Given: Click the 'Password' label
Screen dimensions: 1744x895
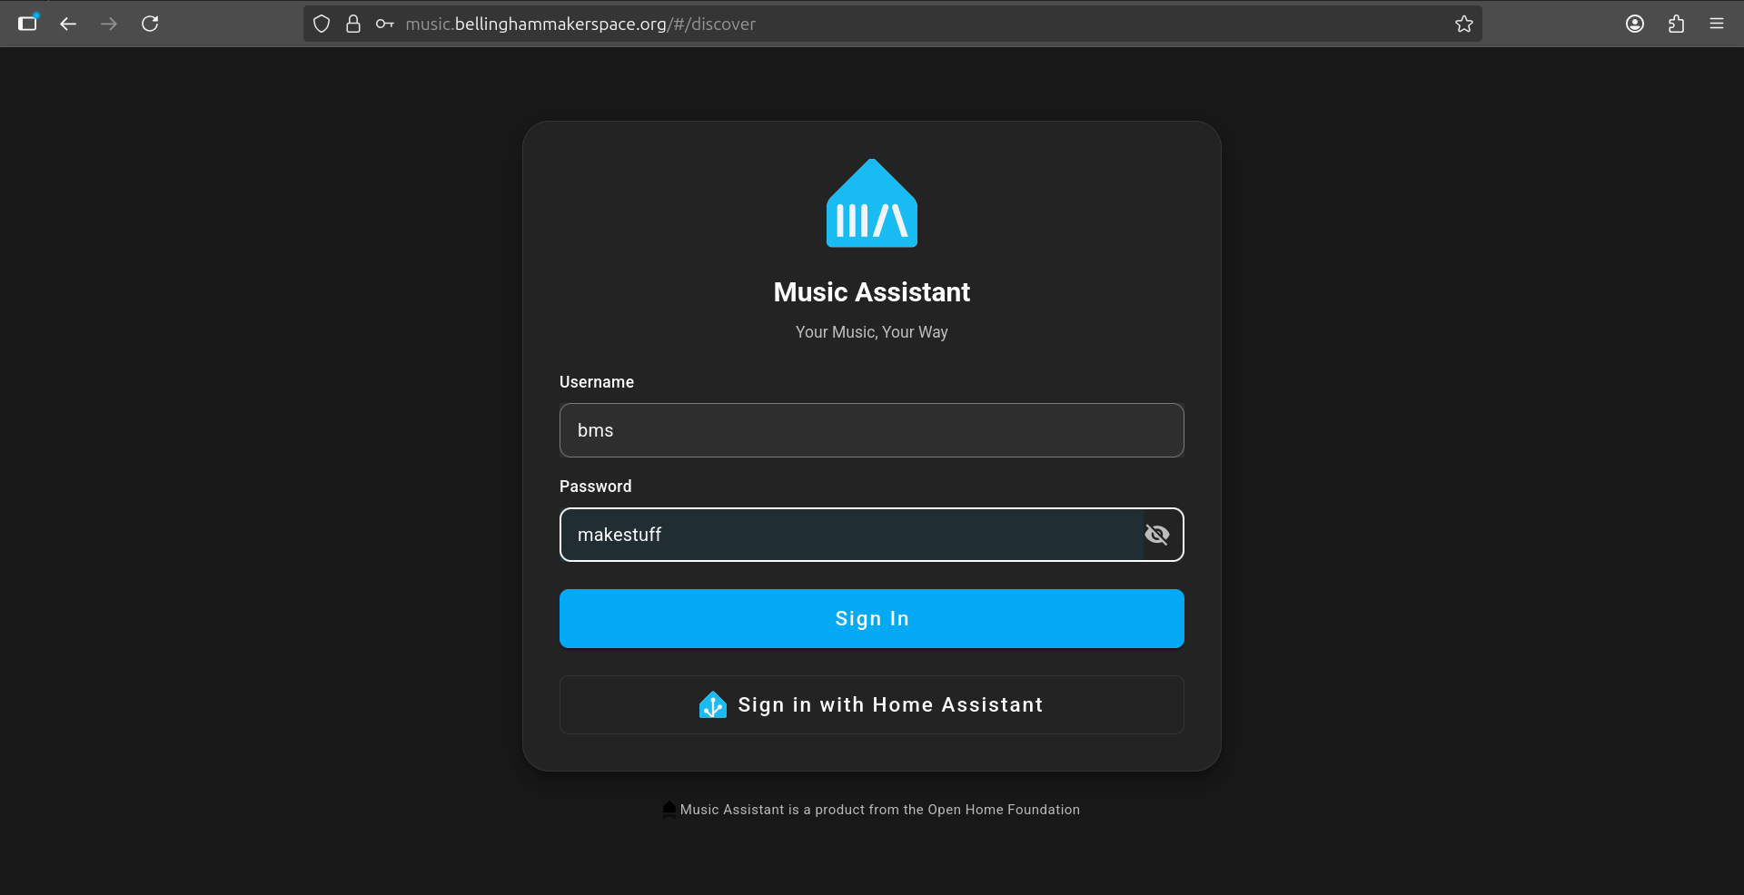Looking at the screenshot, I should (596, 487).
